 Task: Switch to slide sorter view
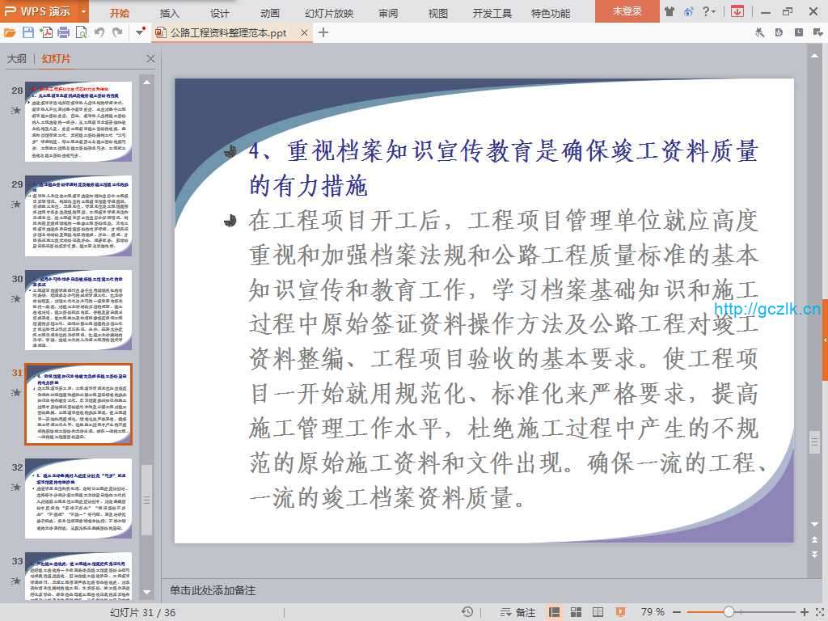click(577, 612)
